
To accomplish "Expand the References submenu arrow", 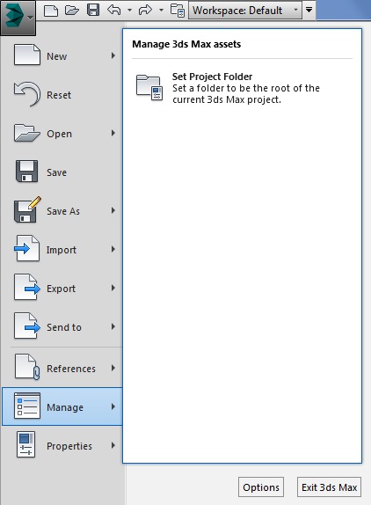I will [113, 368].
